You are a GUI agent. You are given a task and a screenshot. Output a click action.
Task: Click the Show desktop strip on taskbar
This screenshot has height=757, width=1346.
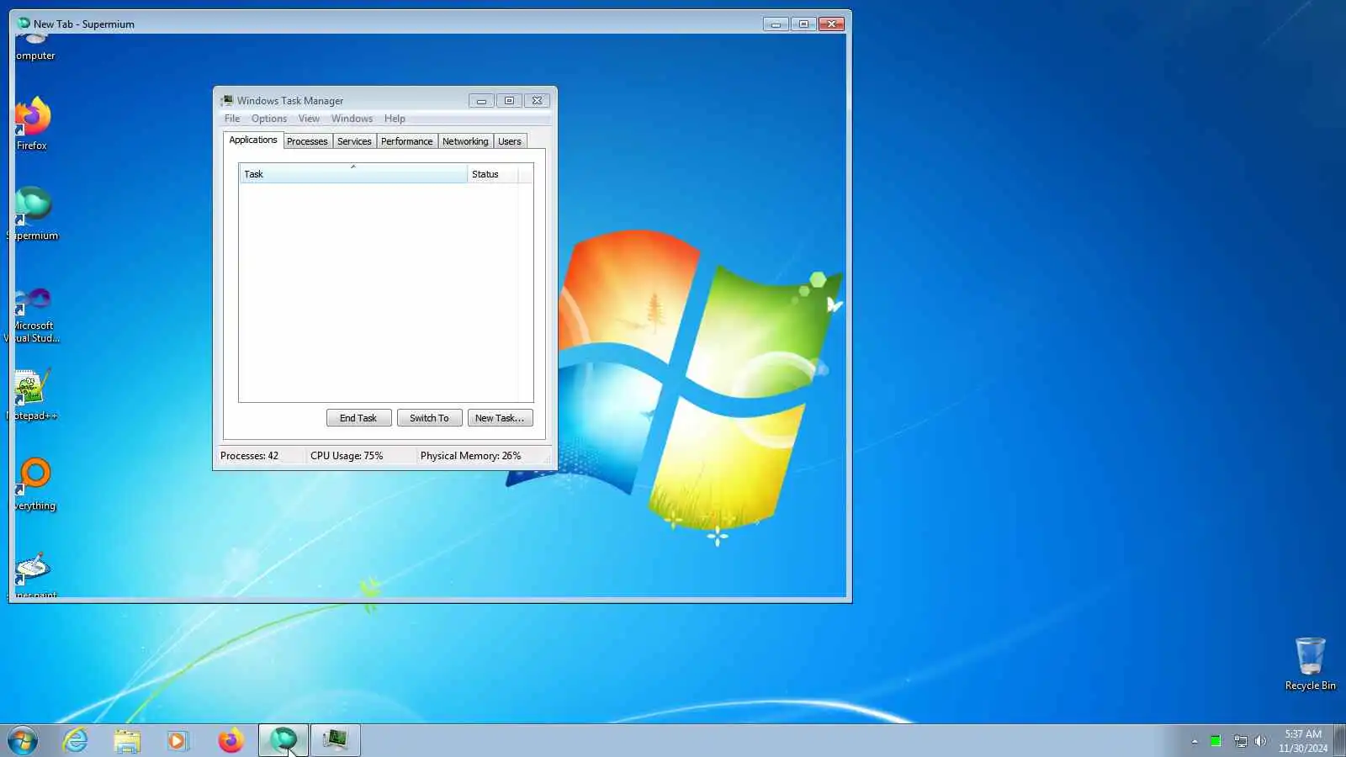point(1340,740)
